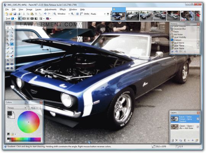Choose the Linear gradient type
The width and height of the screenshot is (206, 153).
pos(20,19)
